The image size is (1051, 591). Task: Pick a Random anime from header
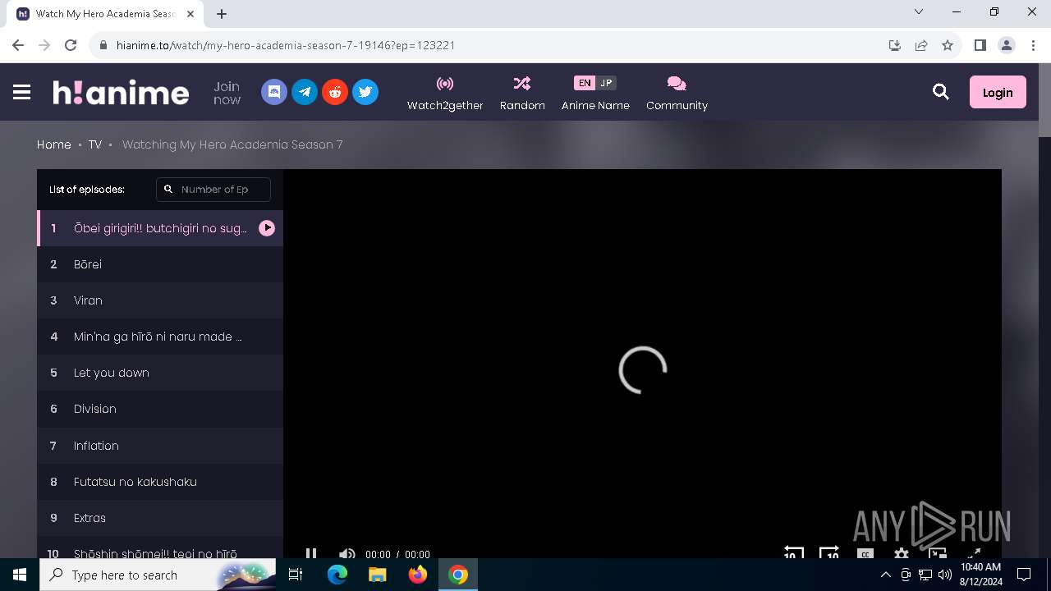(522, 93)
